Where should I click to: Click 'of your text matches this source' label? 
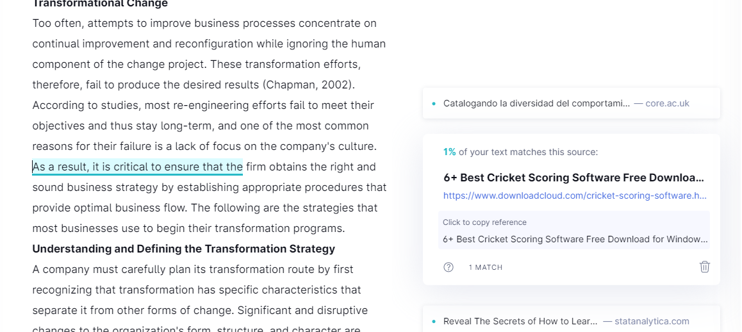click(528, 152)
